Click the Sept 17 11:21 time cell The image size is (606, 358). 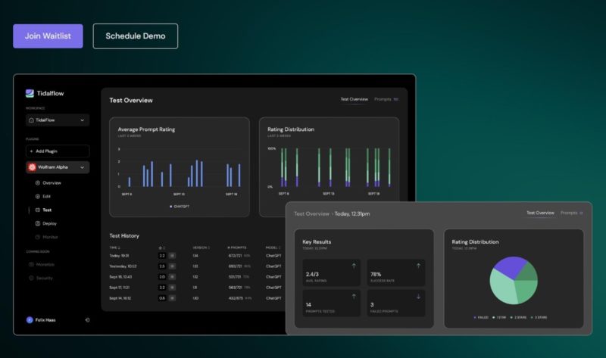point(120,288)
